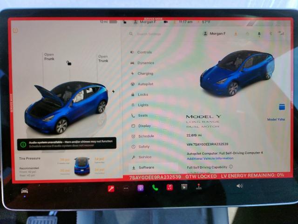Screen dimensions: 298x224
Task: Tap the audio system unavailable alert banner
Action: click(x=67, y=144)
